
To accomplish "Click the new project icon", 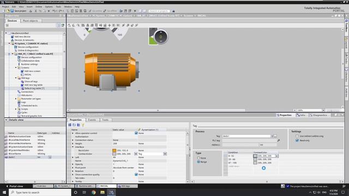I will (4, 11).
